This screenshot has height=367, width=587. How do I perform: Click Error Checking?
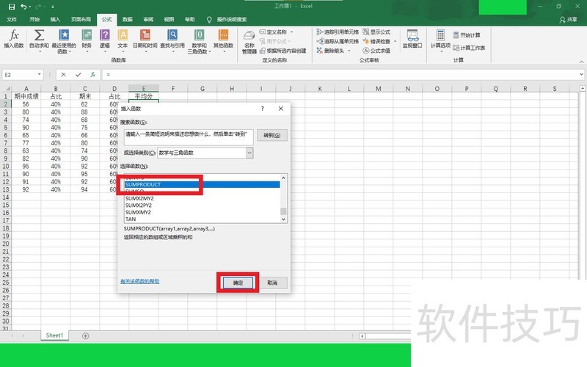[376, 41]
